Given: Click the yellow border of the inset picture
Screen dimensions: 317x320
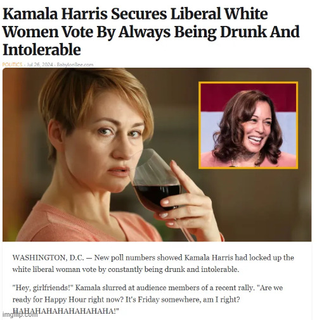Looking at the screenshot, I should (x=249, y=82).
